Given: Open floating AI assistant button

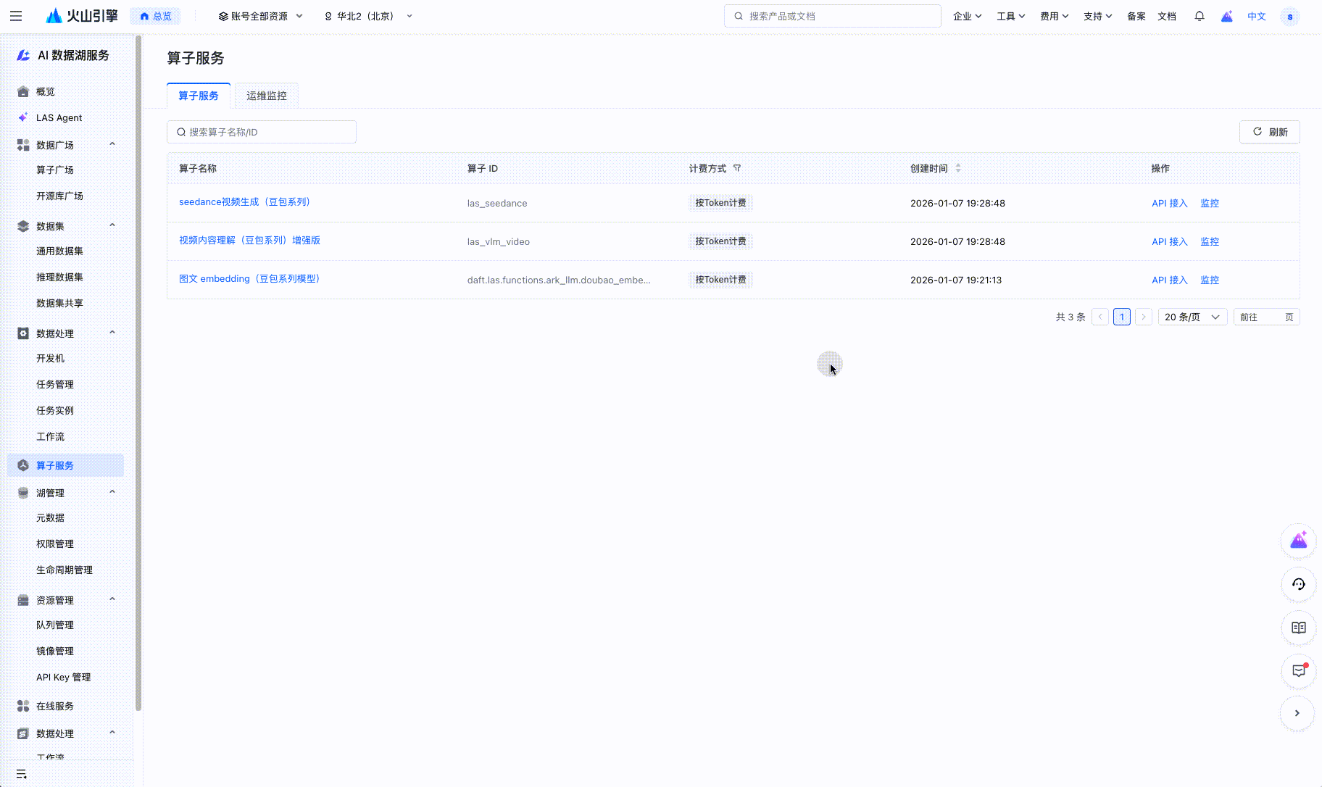Looking at the screenshot, I should [1299, 541].
